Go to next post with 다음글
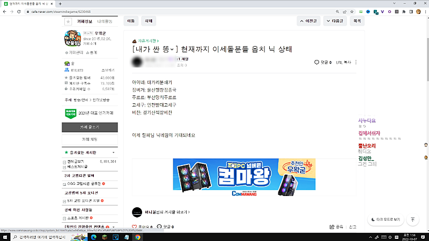 click(337, 21)
